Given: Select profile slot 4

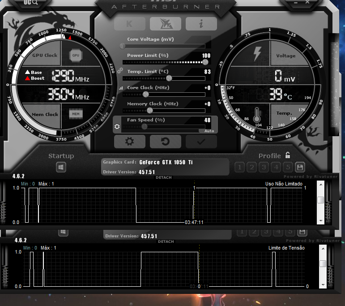Looking at the screenshot, I should [x=276, y=168].
